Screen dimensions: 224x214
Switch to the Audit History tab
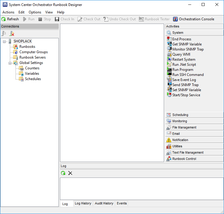pyautogui.click(x=104, y=204)
